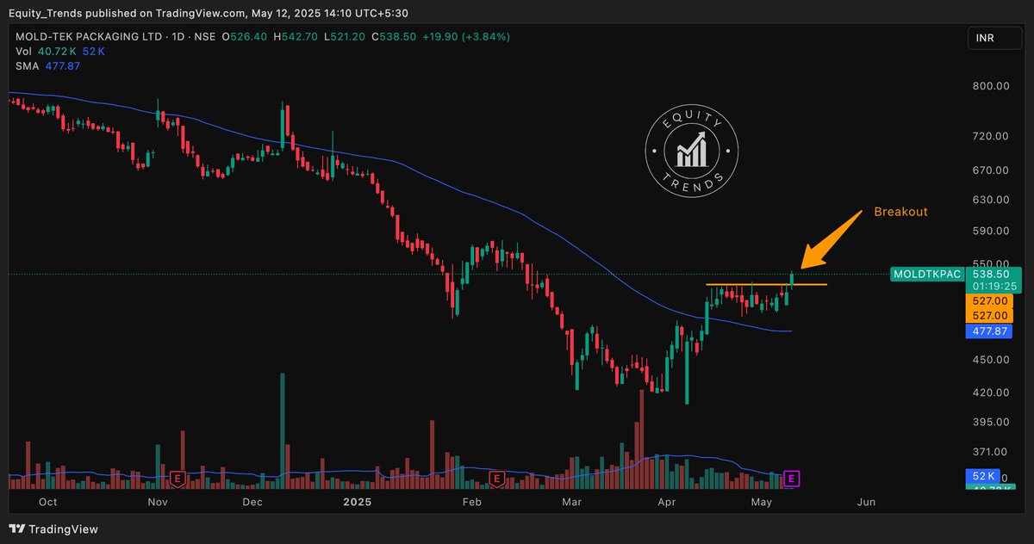Click the volume value 40.72 K in the legend
Screen dimensions: 1034x544
tap(57, 52)
